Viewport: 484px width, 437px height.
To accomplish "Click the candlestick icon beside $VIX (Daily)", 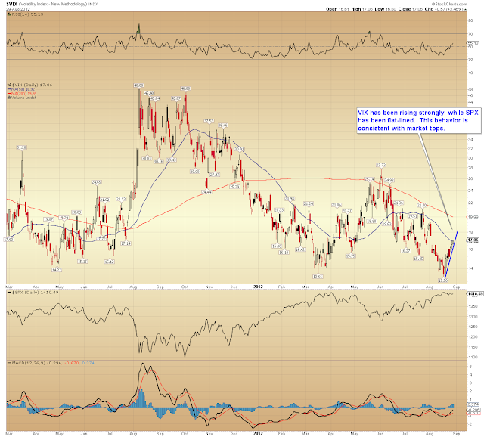I will (x=9, y=85).
